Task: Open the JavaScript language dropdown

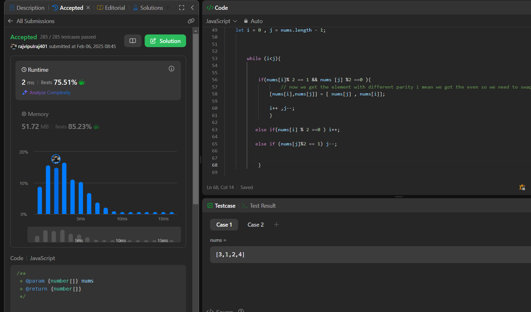Action: click(x=222, y=21)
